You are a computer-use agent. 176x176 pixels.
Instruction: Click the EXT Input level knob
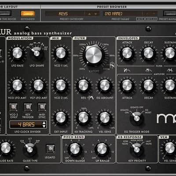coord(61,118)
